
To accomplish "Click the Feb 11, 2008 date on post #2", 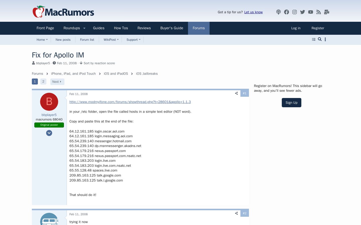I will (x=78, y=214).
